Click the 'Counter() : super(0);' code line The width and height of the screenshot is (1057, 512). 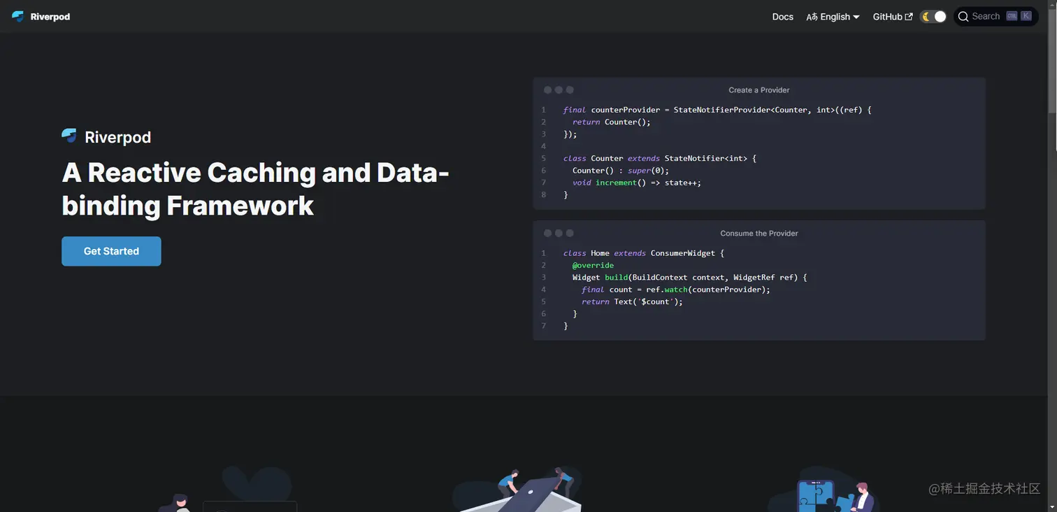pos(621,171)
